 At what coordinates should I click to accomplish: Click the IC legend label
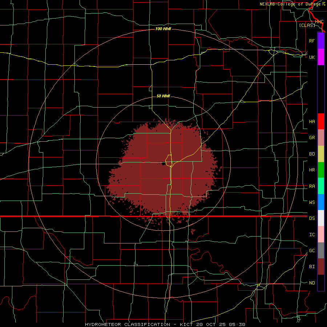click(x=312, y=235)
